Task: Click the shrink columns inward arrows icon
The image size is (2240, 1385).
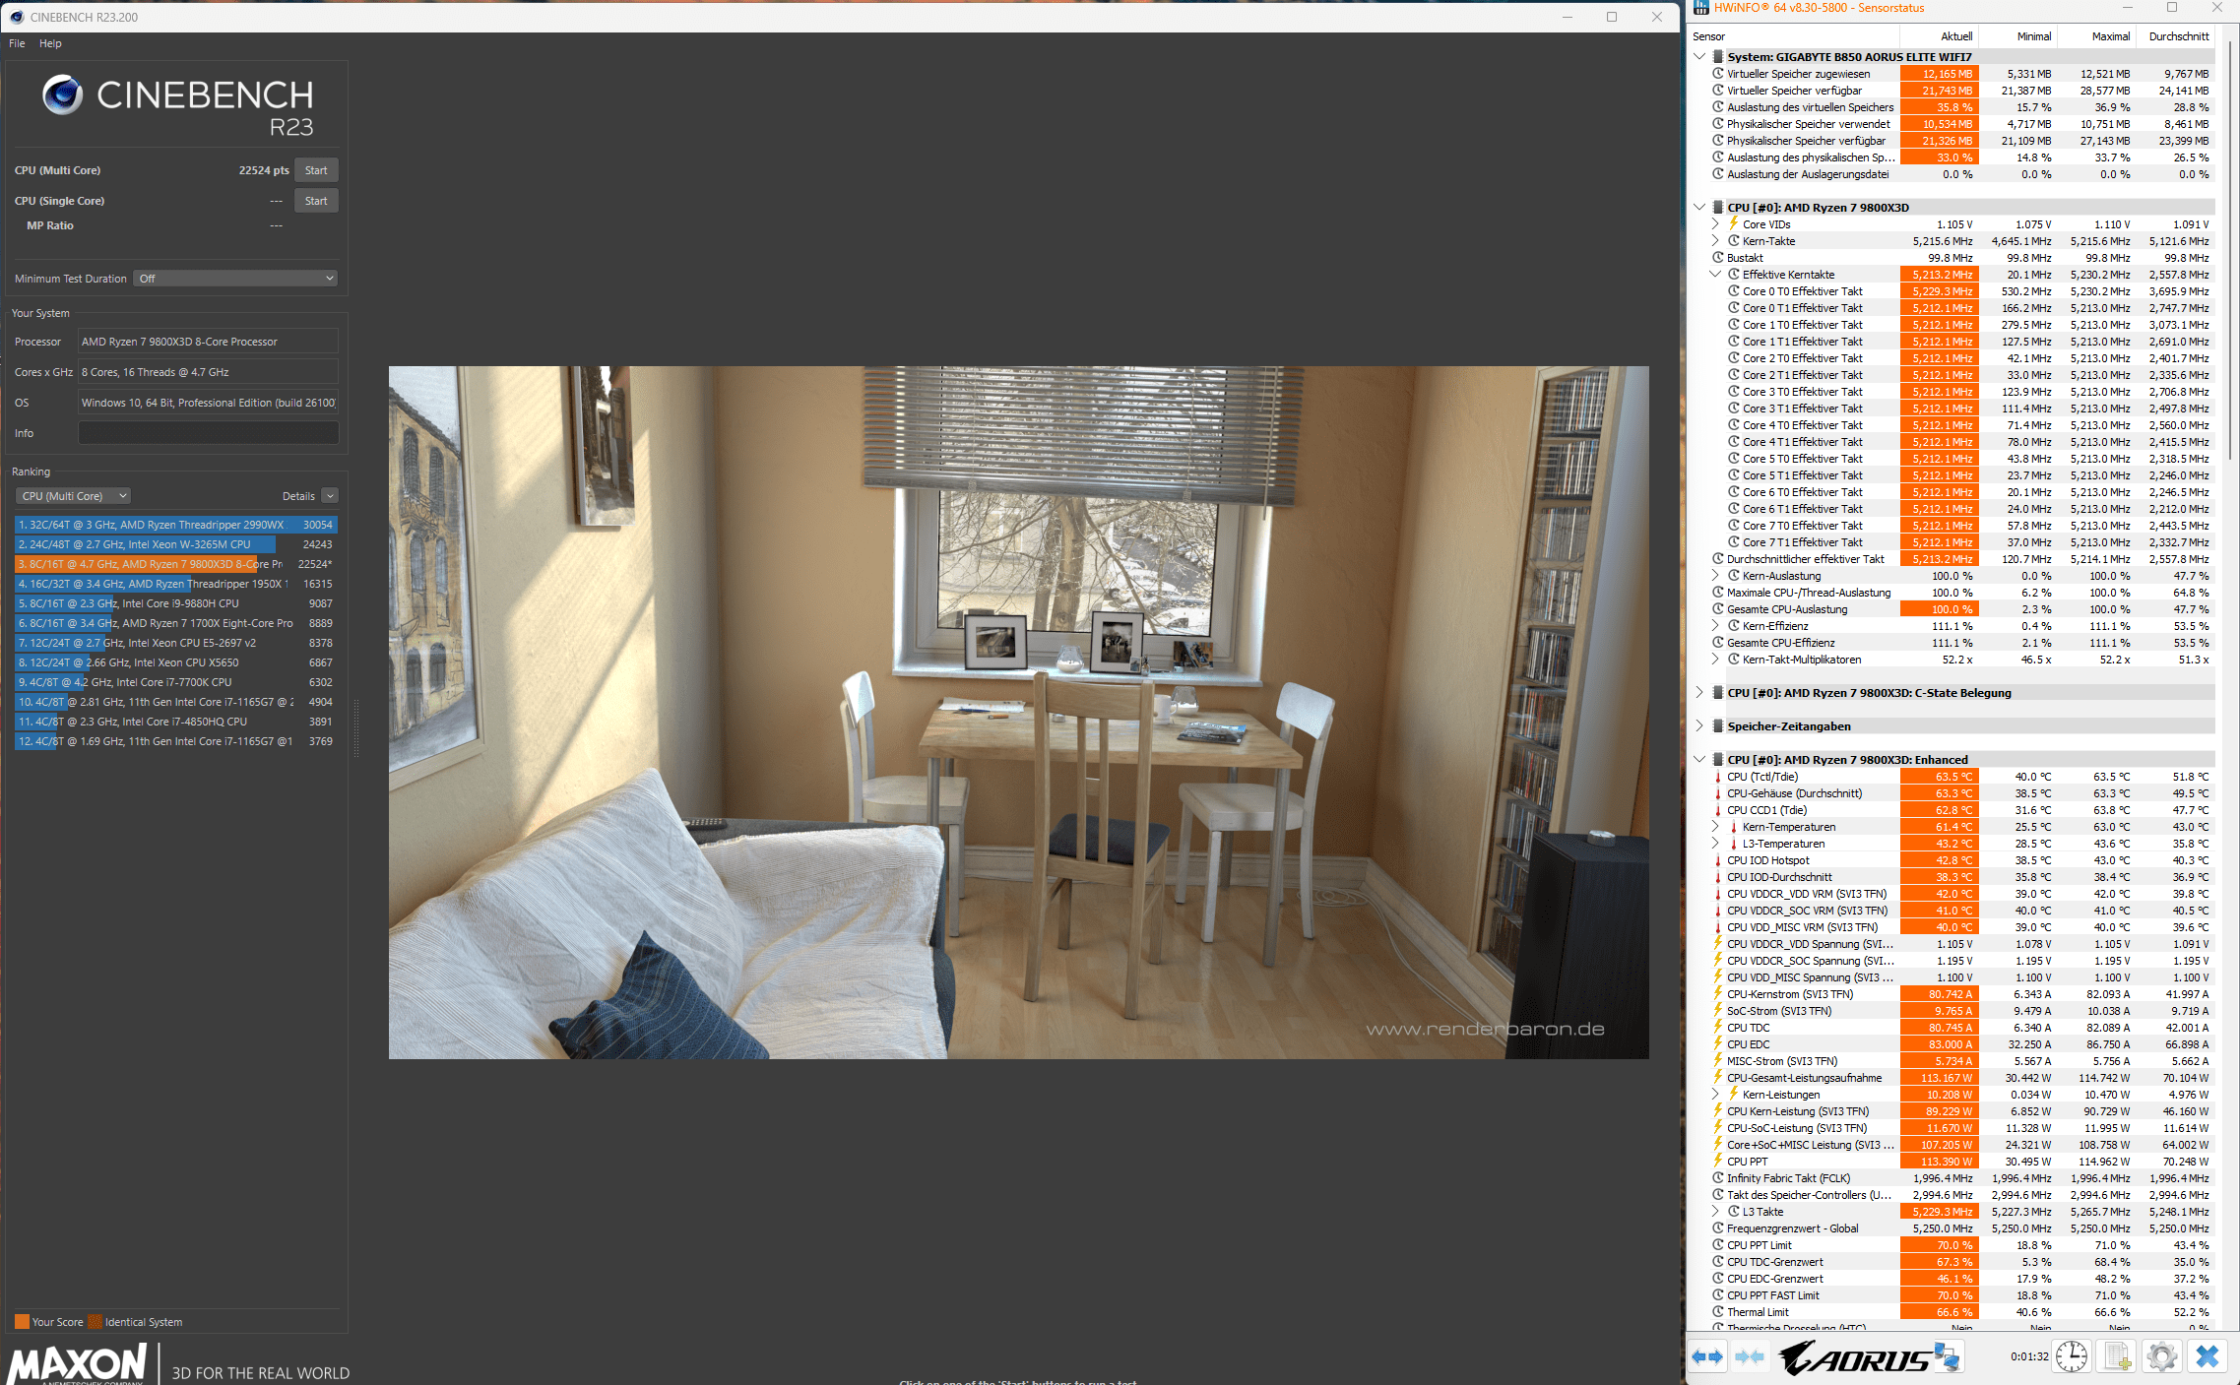Action: click(x=1750, y=1356)
